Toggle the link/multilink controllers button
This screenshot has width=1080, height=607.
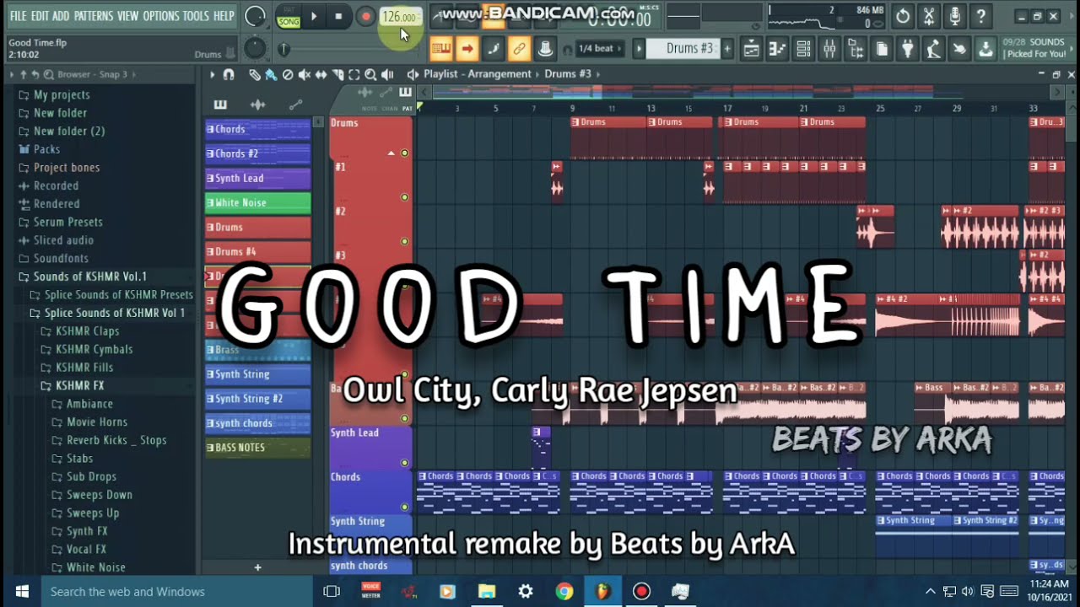pos(519,49)
